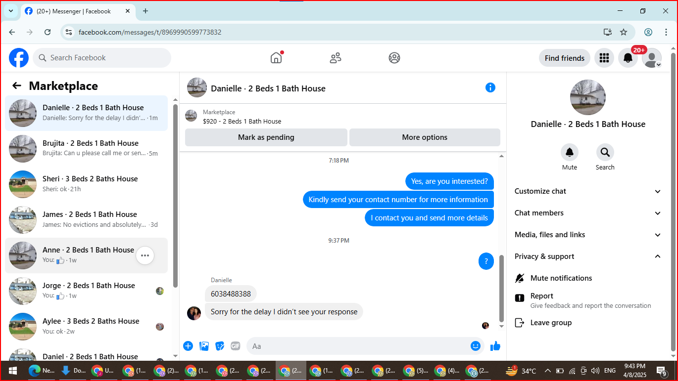Open the install app icon in address bar
Viewport: 678px width, 381px height.
608,32
